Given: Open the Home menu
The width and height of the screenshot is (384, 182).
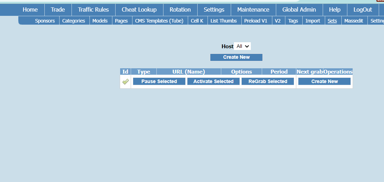Looking at the screenshot, I should (30, 10).
